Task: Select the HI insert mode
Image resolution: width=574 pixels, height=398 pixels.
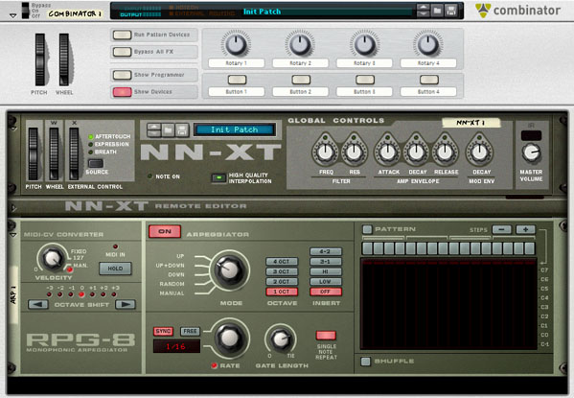Action: (x=326, y=271)
